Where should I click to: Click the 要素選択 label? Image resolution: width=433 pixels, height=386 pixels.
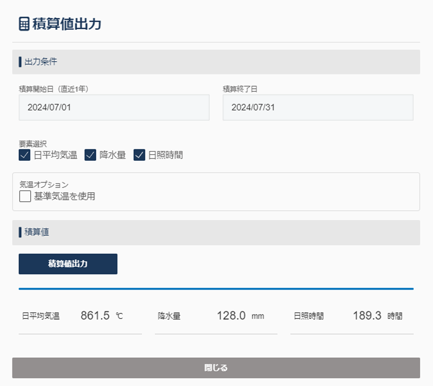point(33,144)
